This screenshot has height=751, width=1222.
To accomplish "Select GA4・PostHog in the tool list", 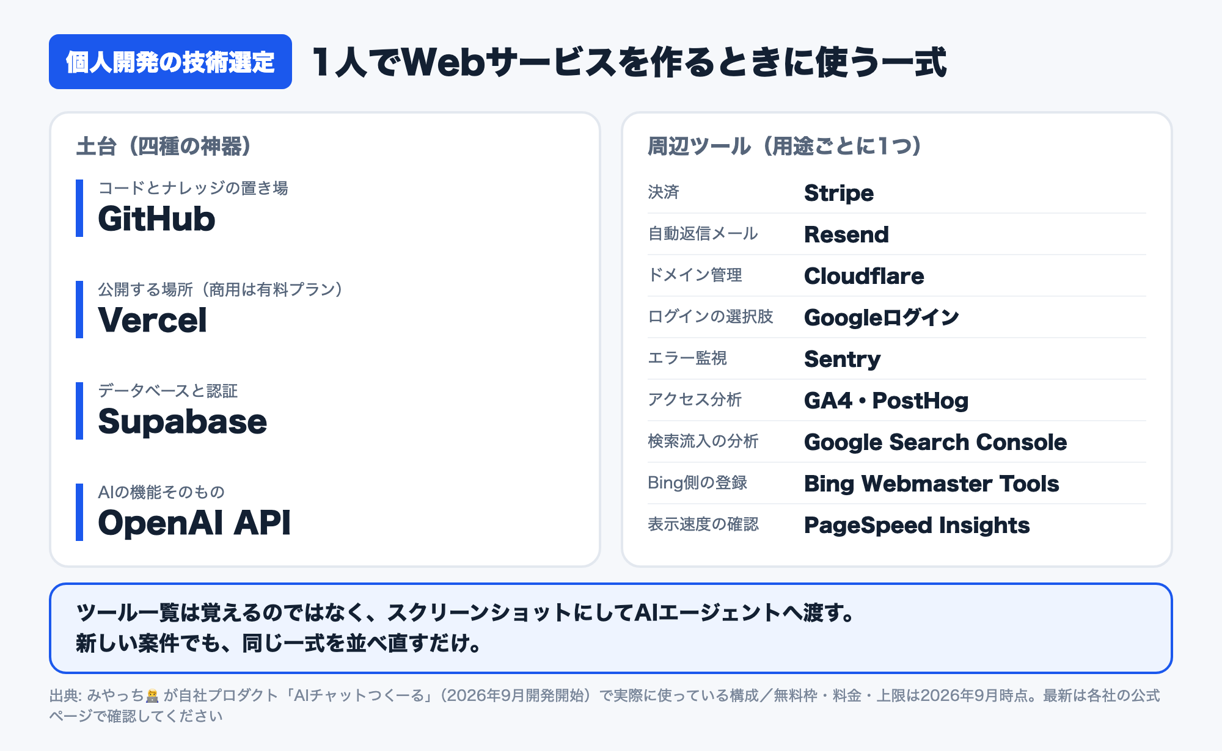I will pyautogui.click(x=887, y=401).
